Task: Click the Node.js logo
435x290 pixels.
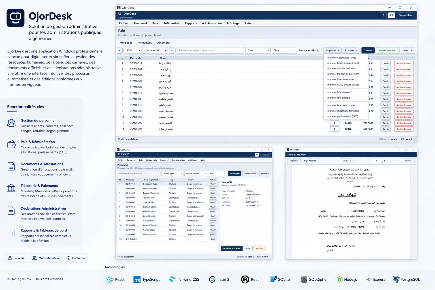Action: click(339, 280)
